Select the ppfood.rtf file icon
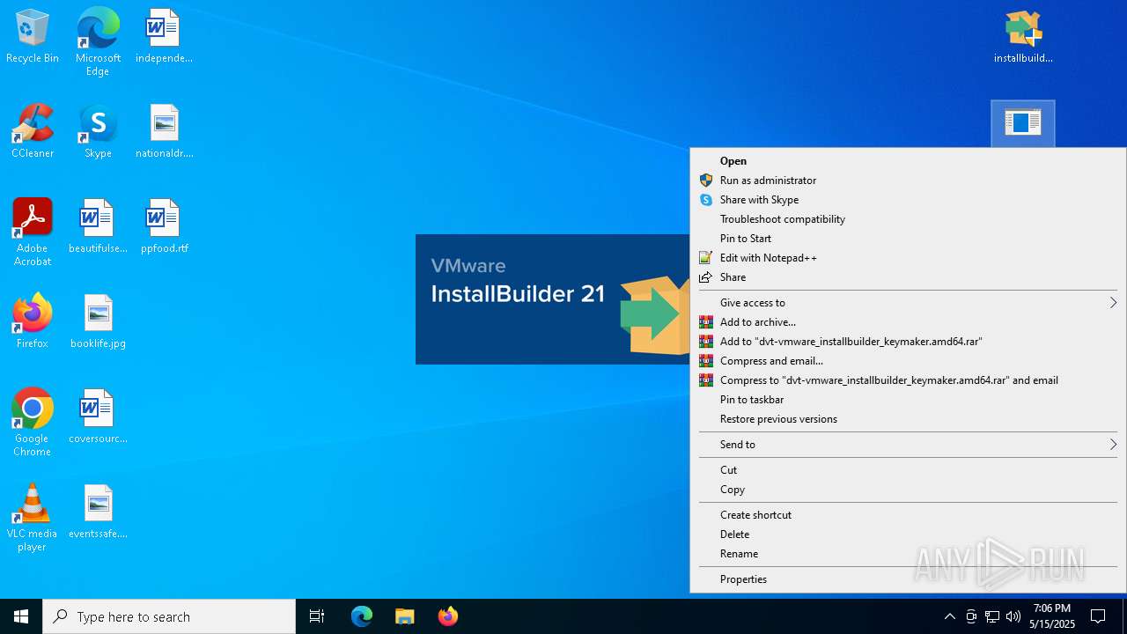The image size is (1127, 634). point(164,227)
